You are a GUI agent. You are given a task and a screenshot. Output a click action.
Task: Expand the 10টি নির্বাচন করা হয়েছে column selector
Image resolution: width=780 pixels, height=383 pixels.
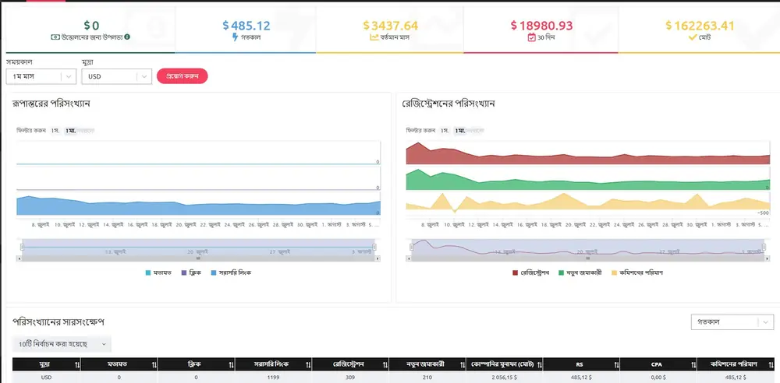(62, 344)
